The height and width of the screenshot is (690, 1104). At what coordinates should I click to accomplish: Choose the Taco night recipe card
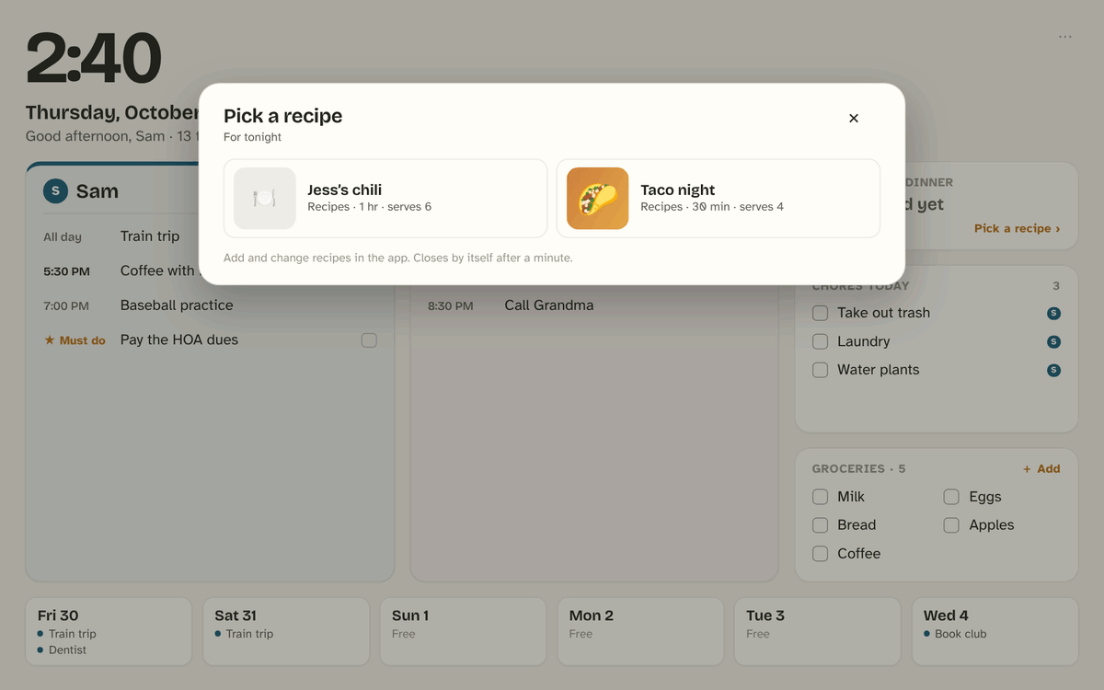718,199
